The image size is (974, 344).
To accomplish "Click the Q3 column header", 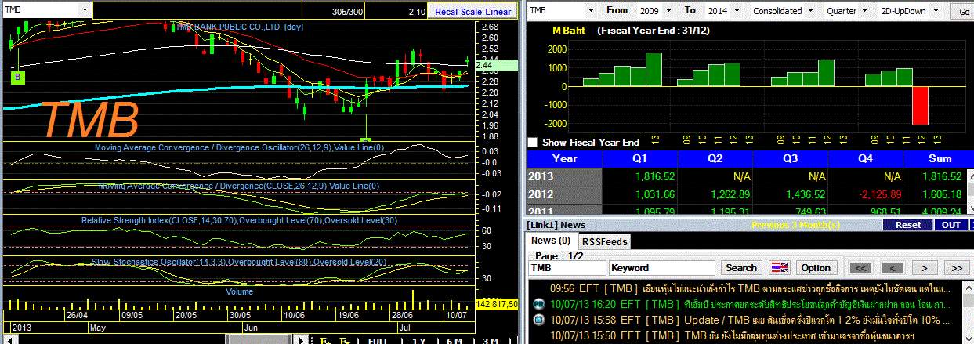I will [791, 158].
